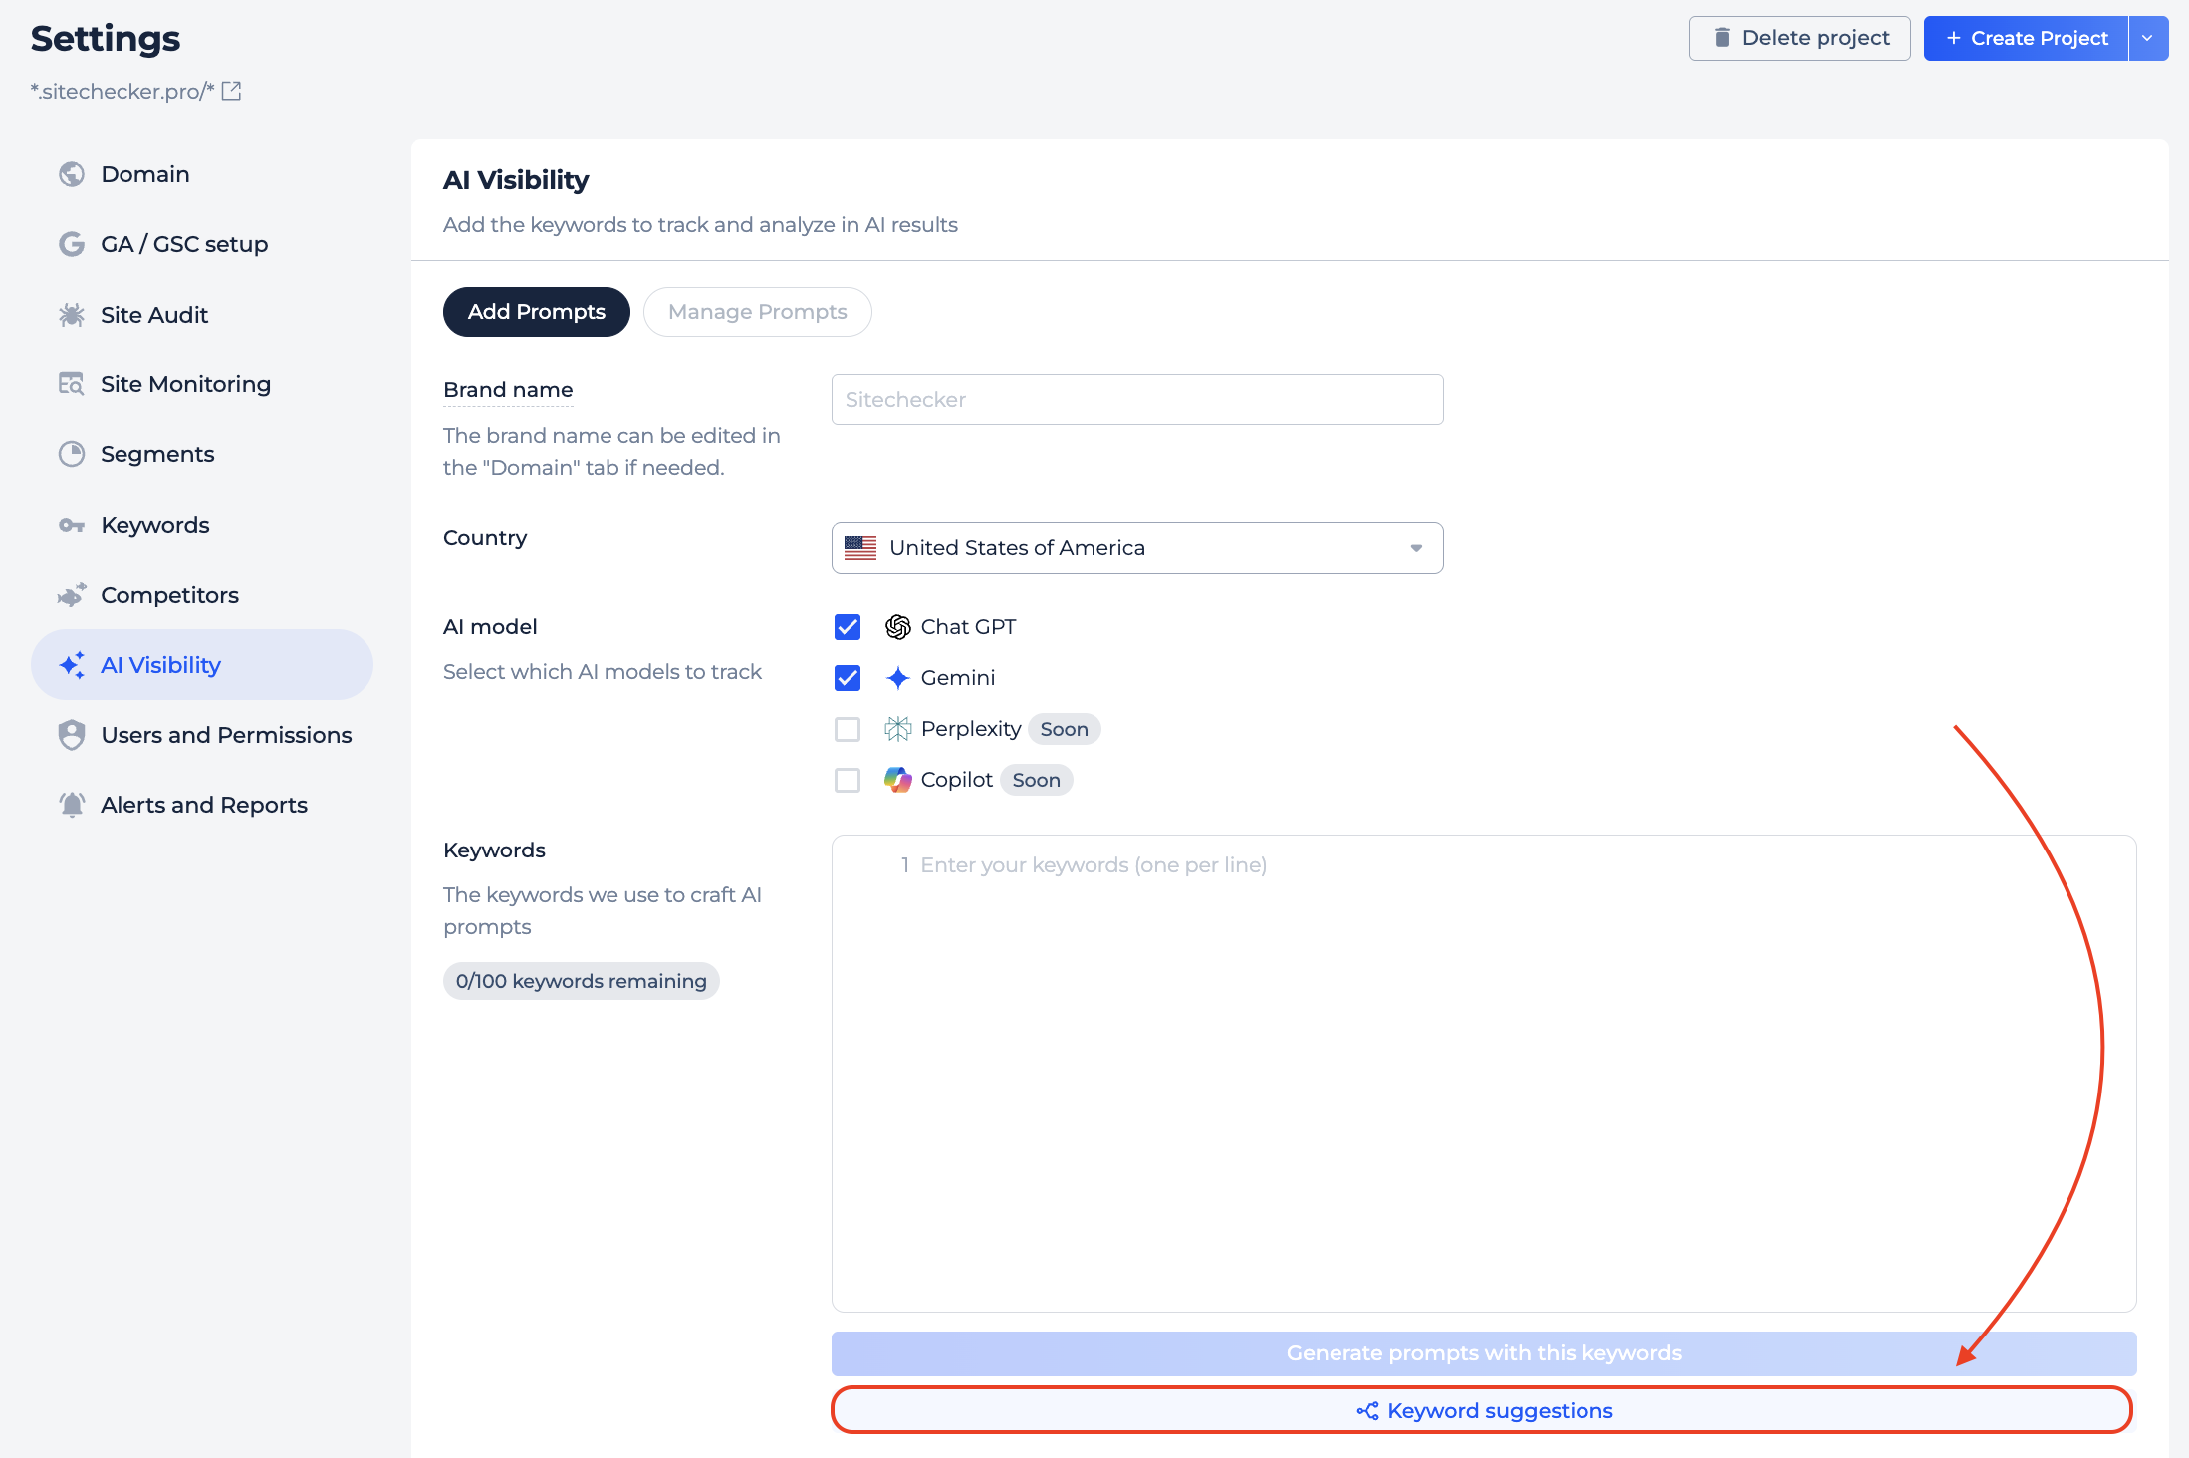Viewport: 2189px width, 1458px height.
Task: Click the Site Audit bug icon
Action: point(72,315)
